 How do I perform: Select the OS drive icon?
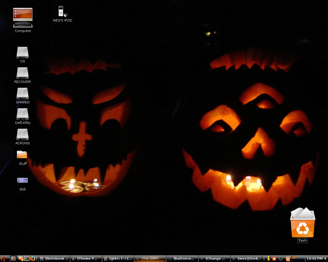point(23,52)
